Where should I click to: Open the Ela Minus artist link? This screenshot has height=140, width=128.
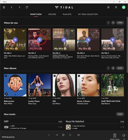click(x=56, y=104)
